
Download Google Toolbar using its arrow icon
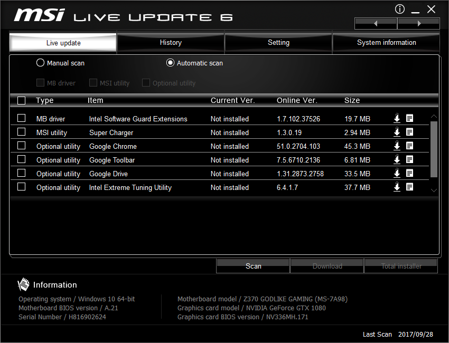click(397, 159)
